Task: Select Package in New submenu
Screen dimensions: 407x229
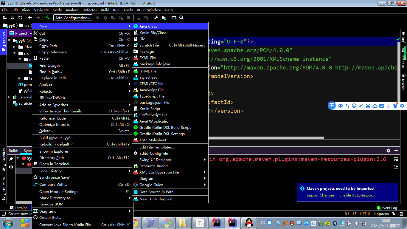Action: click(170, 51)
